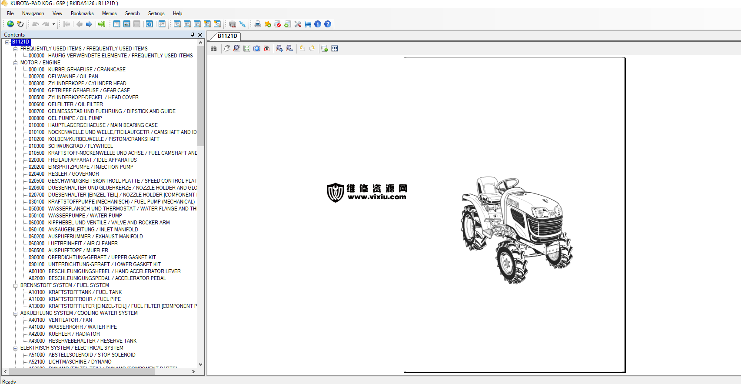
Task: Select 020200 EINSPRITZPUMPE / INJECTION PUMP
Action: tap(81, 167)
